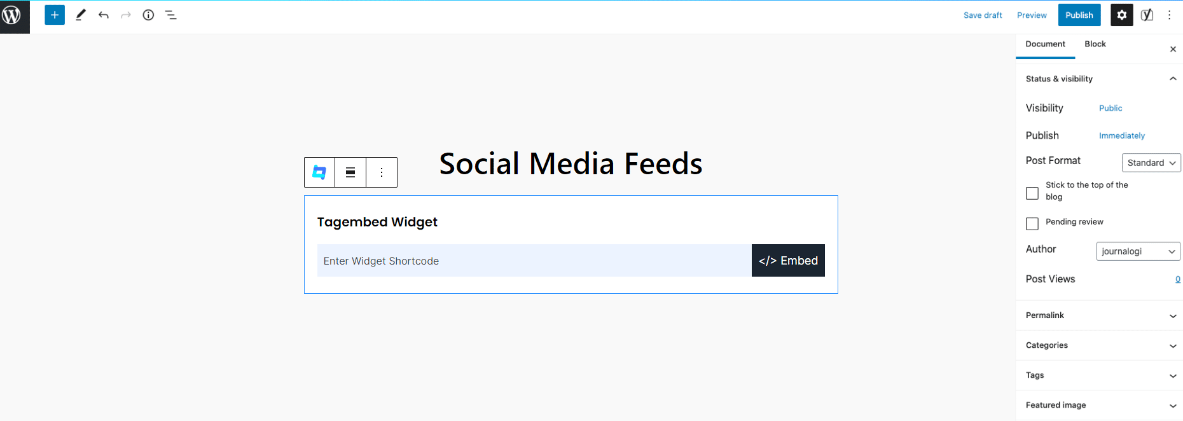Open content structure info icon
Image resolution: width=1183 pixels, height=421 pixels.
coord(148,15)
